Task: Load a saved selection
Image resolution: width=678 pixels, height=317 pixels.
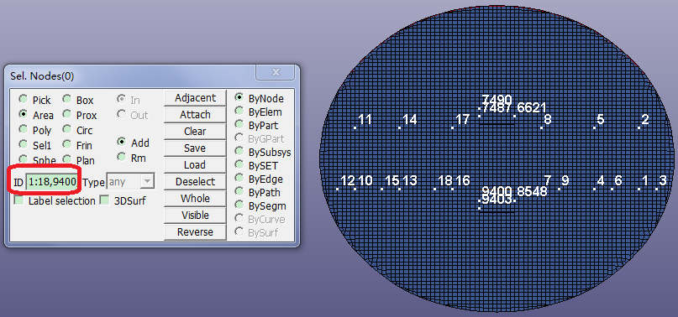Action: (x=195, y=165)
